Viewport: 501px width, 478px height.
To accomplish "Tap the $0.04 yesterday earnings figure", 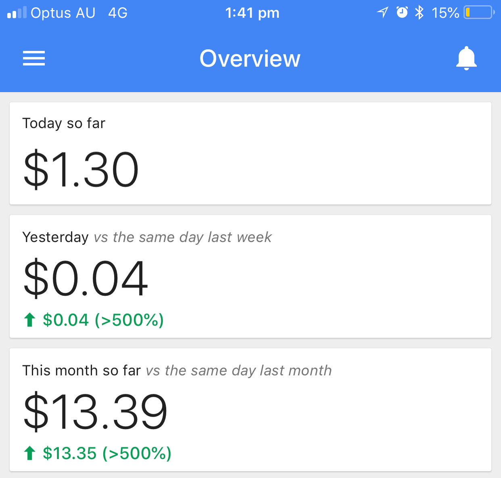I will (86, 278).
